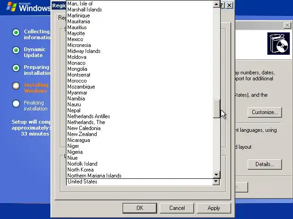293x219 pixels.
Task: Open Details in the setup wizard window
Action: (x=265, y=164)
